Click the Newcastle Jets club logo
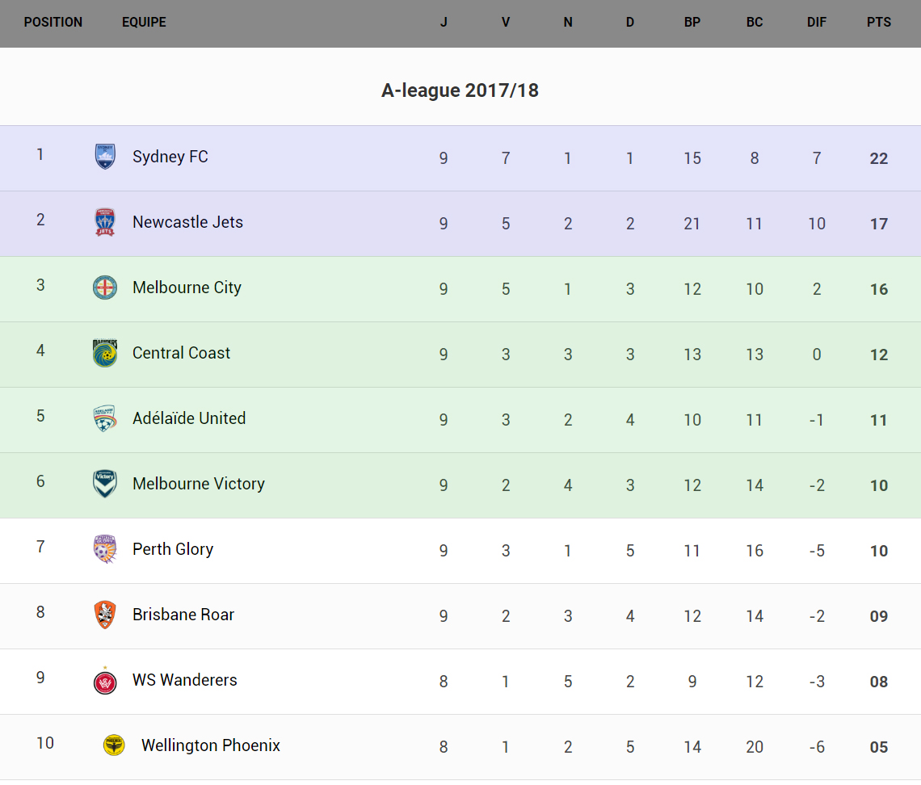Image resolution: width=921 pixels, height=785 pixels. 105,222
